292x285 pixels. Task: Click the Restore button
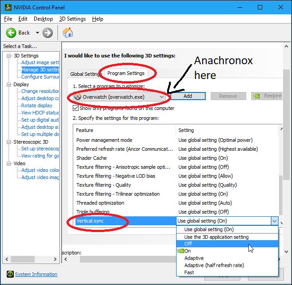[x=267, y=96]
